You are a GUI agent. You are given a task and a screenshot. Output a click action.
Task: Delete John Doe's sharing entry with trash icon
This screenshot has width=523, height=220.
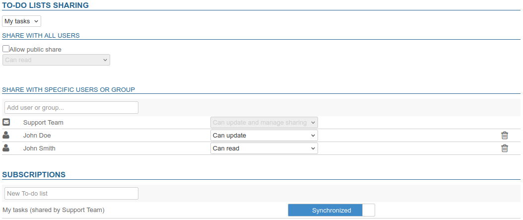pos(504,136)
